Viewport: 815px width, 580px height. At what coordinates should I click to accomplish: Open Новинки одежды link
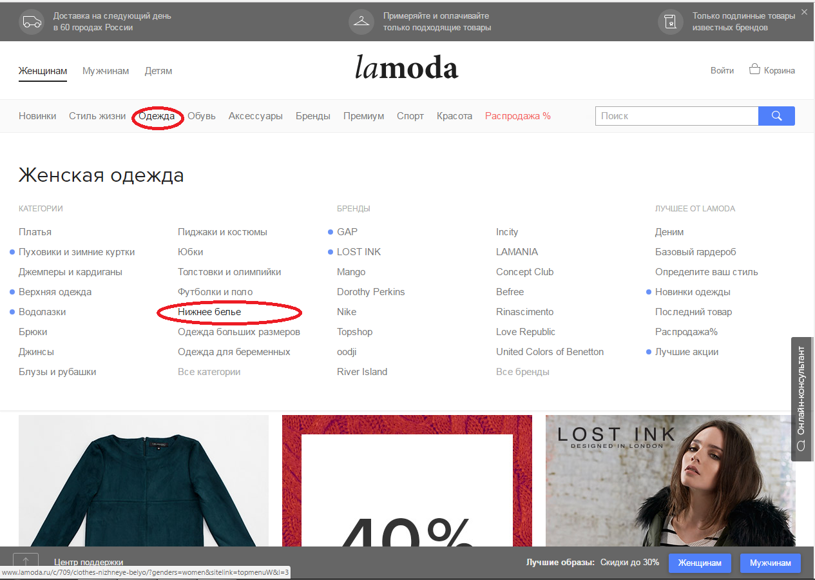(x=693, y=292)
